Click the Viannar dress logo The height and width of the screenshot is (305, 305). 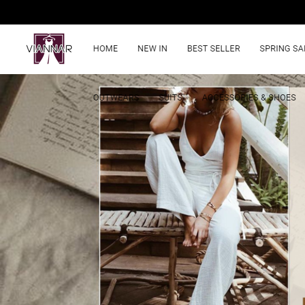[x=49, y=48]
